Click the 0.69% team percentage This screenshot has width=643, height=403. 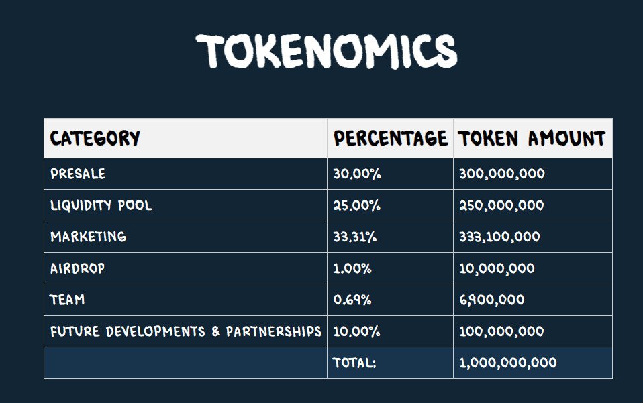pyautogui.click(x=352, y=300)
